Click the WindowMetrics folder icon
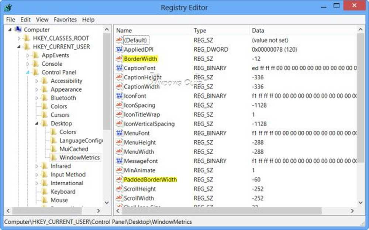This screenshot has width=369, height=230. pos(54,158)
